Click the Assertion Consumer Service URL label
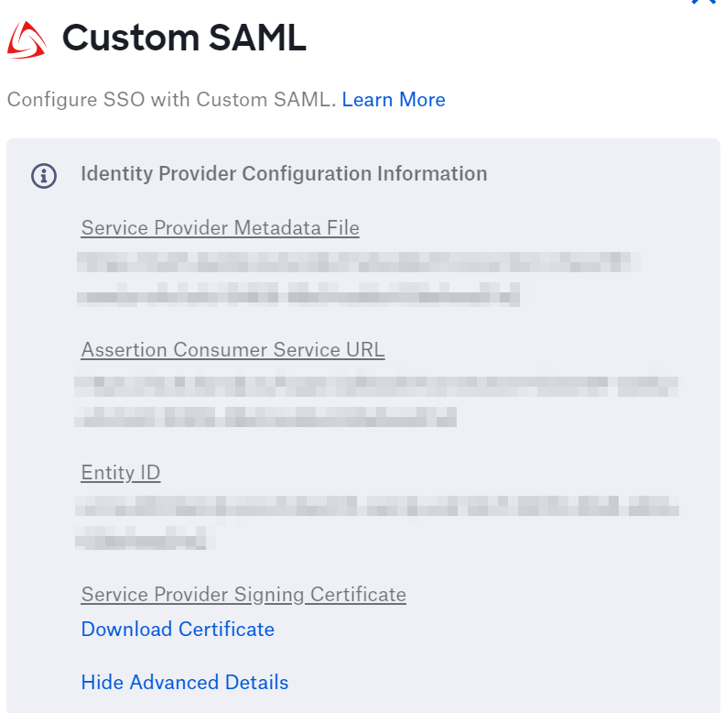Screen dimensions: 724x713 [x=232, y=349]
